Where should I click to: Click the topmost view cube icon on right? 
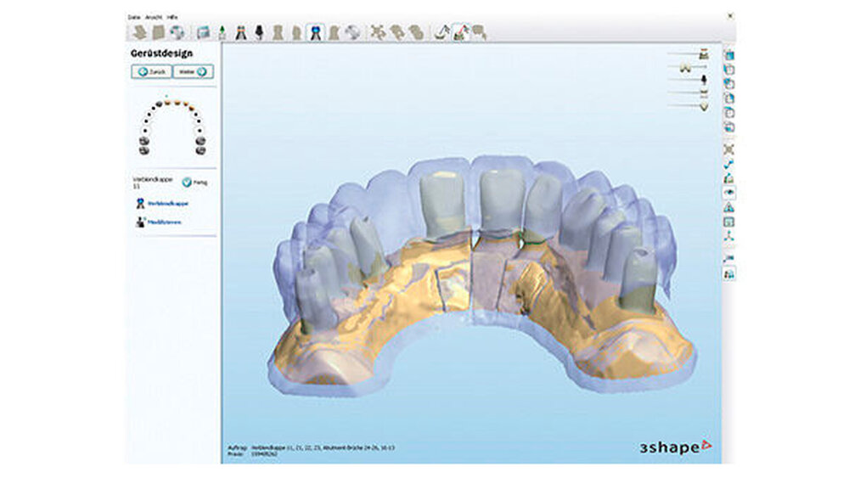[x=728, y=55]
